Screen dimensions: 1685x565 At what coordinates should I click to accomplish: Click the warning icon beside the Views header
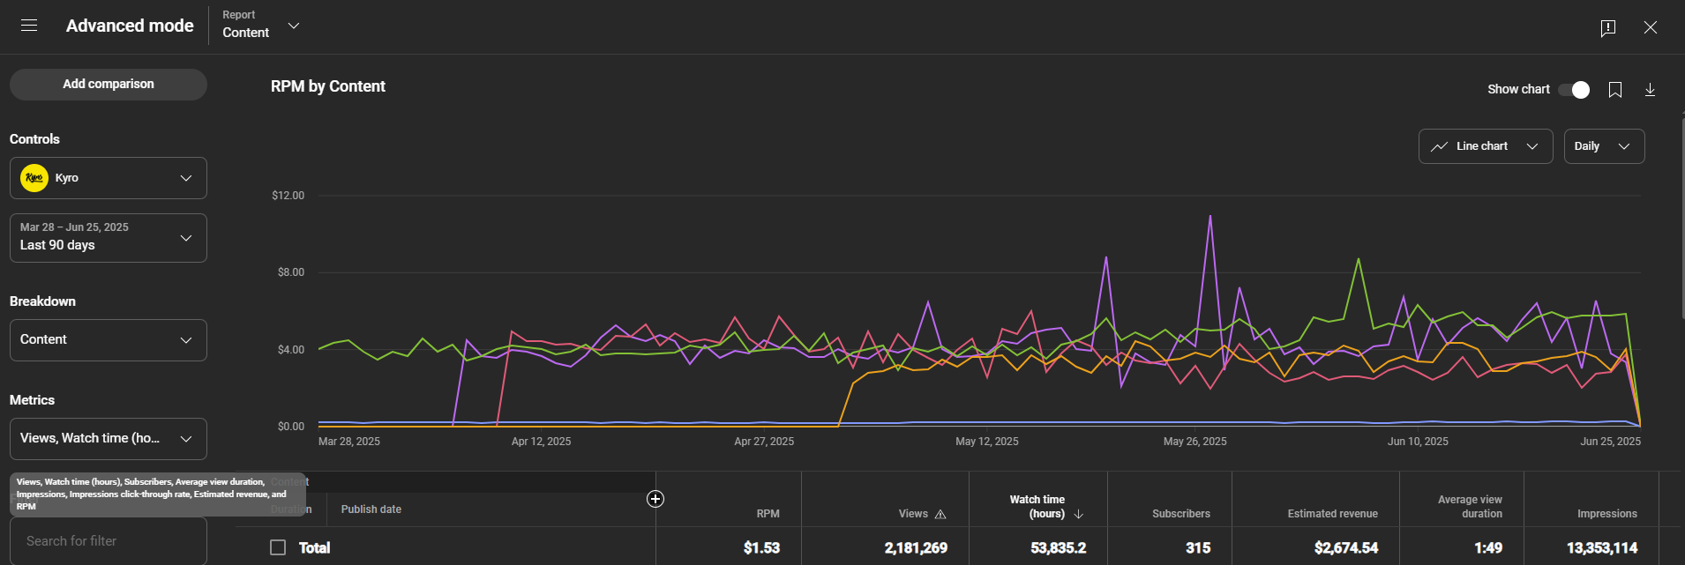click(940, 514)
